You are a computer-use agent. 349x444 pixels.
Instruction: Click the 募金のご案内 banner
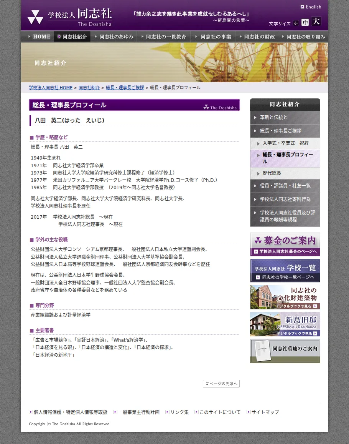click(x=285, y=244)
